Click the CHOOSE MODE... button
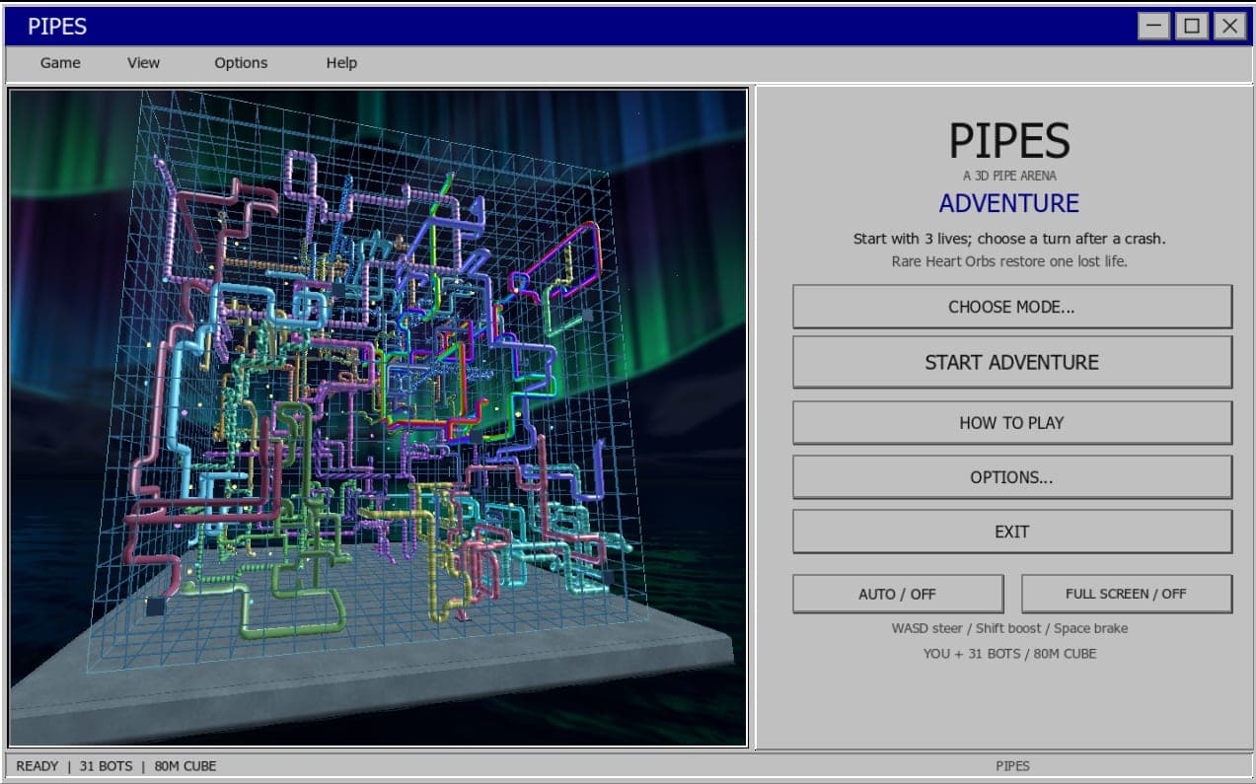Image resolution: width=1256 pixels, height=784 pixels. click(1012, 307)
